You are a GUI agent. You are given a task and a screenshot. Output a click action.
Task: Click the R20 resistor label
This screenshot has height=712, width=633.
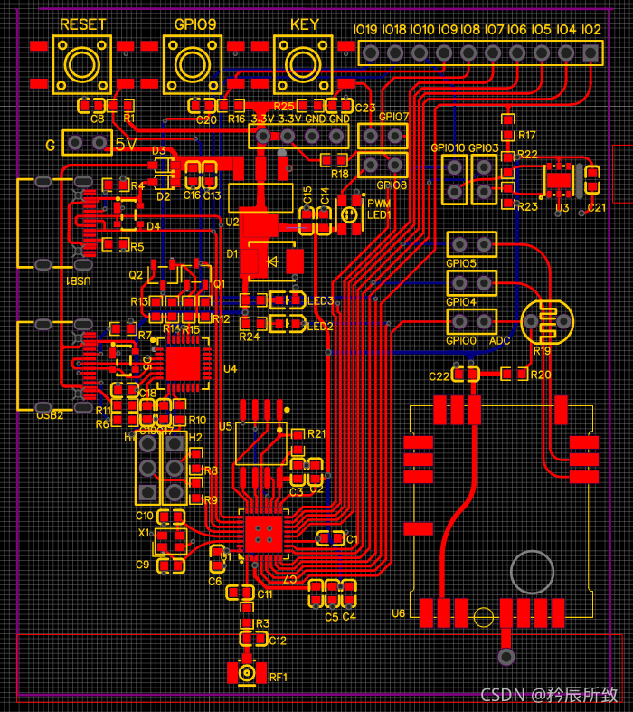(x=541, y=375)
